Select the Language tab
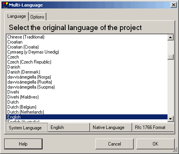179x154 pixels. tap(16, 16)
